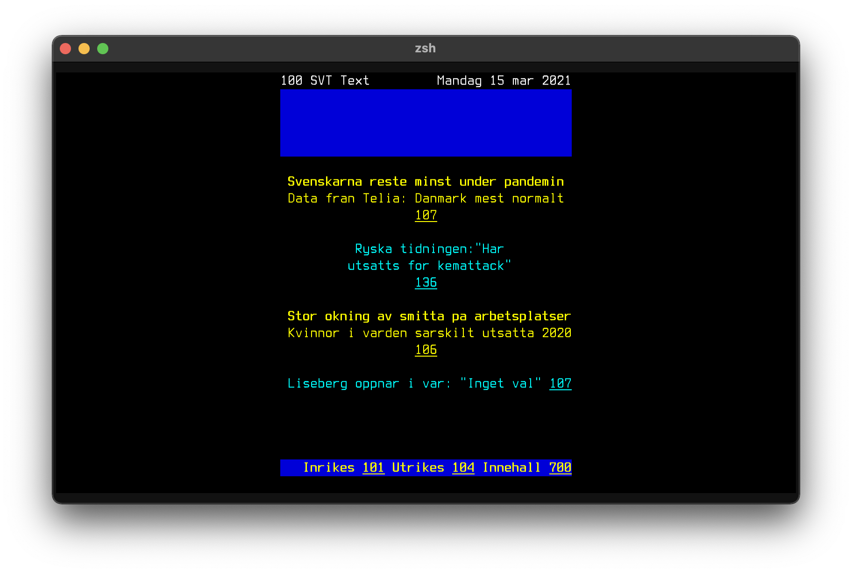Click text 'Liseberg oppnar i var: "Inget val"'
Screen dimensions: 852x573
(x=415, y=384)
